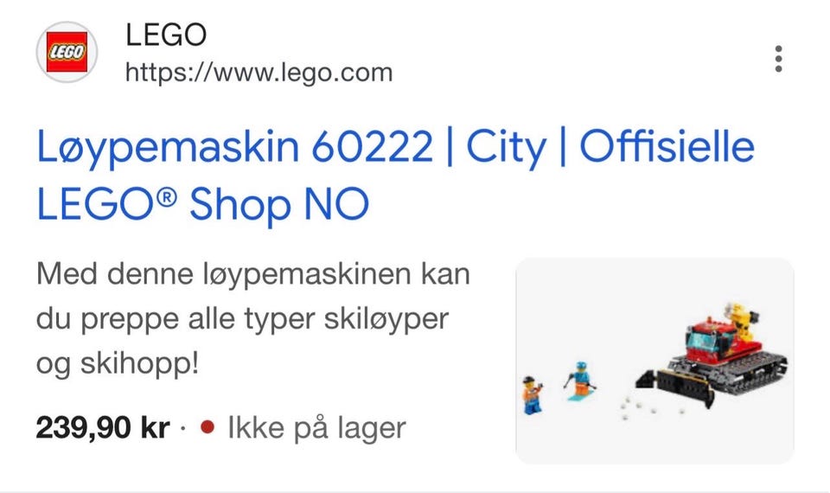Click the og skihopp! description line
The image size is (830, 493).
coord(118,364)
